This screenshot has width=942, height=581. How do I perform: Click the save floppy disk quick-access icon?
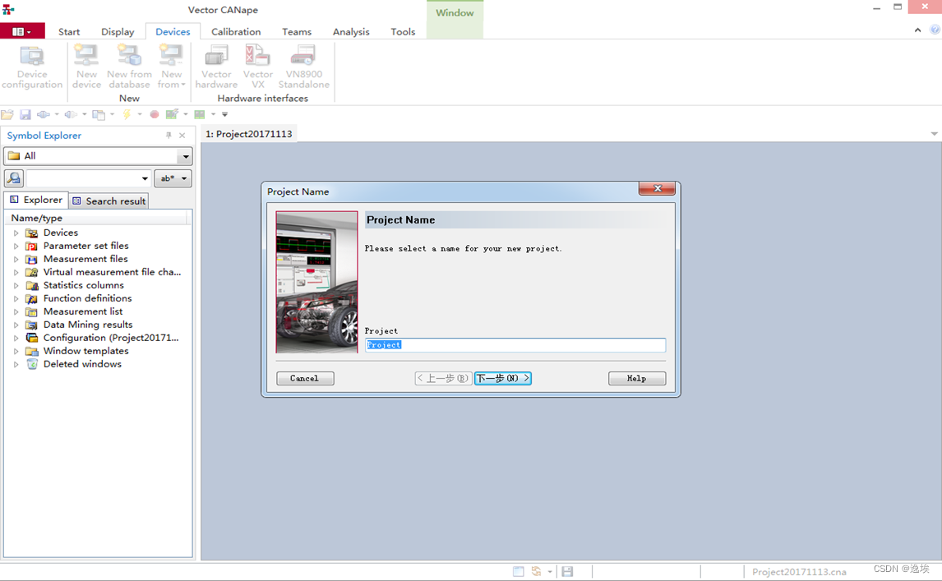click(25, 114)
